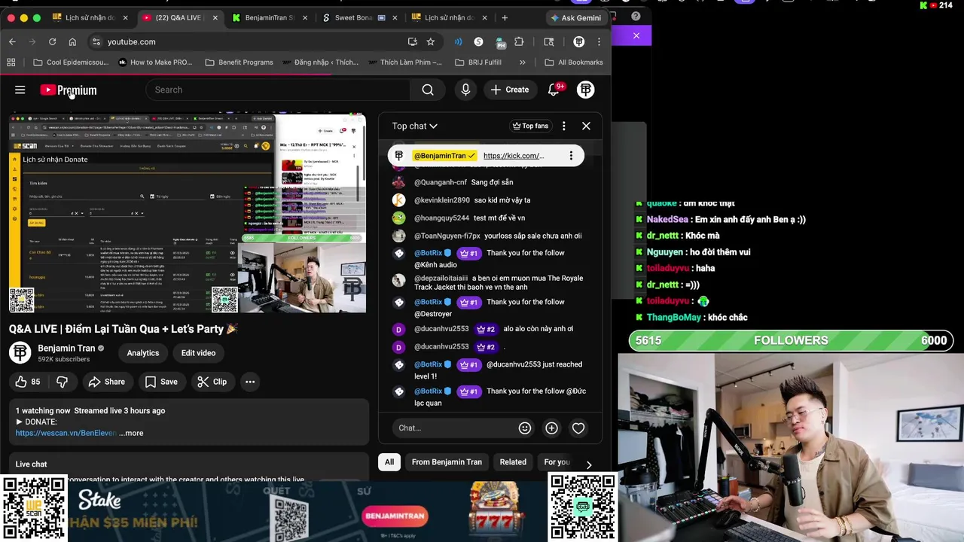
Task: Click Ask Gemini button
Action: (x=576, y=17)
